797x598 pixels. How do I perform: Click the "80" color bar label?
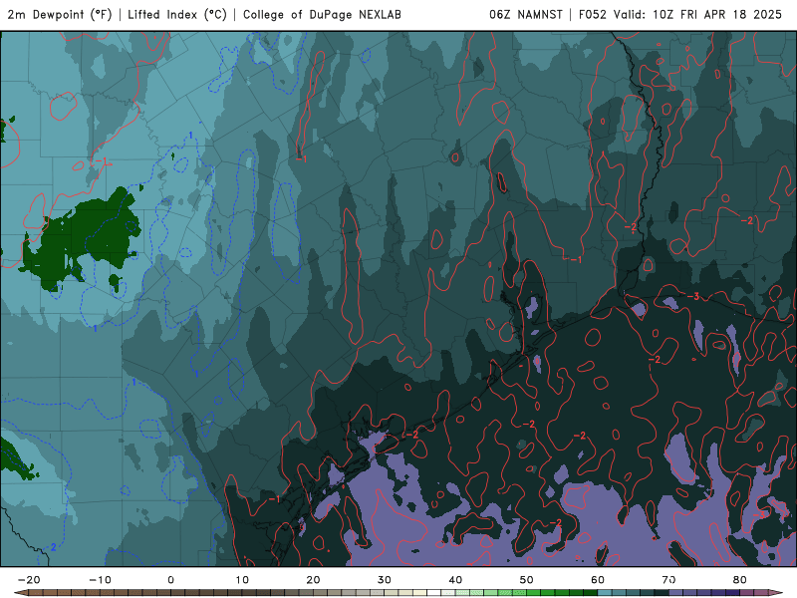pyautogui.click(x=740, y=580)
